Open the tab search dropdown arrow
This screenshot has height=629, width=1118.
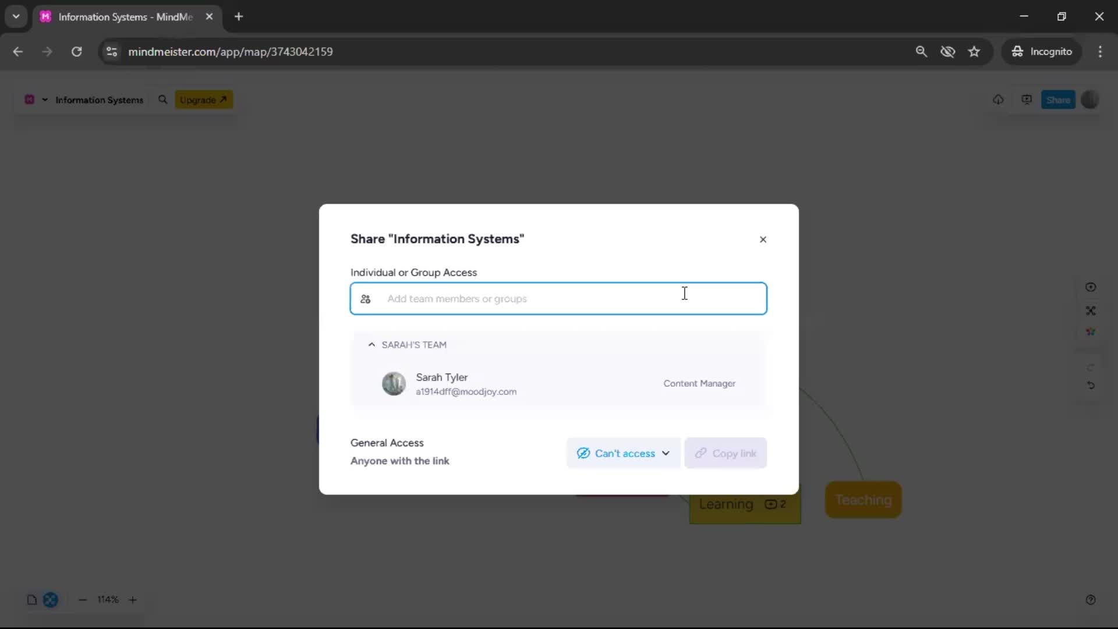coord(16,17)
